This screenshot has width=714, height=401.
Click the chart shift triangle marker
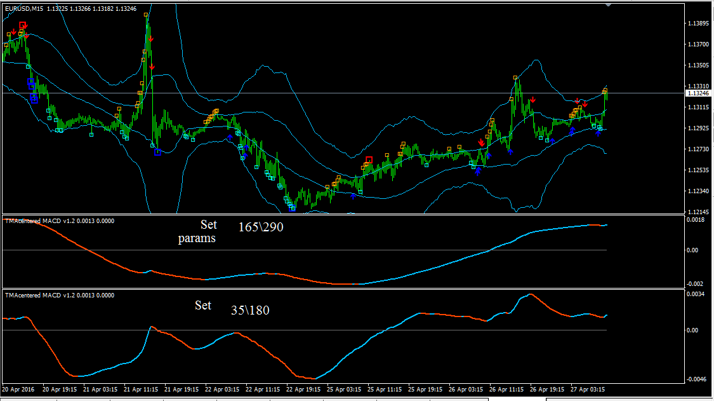pos(608,4)
